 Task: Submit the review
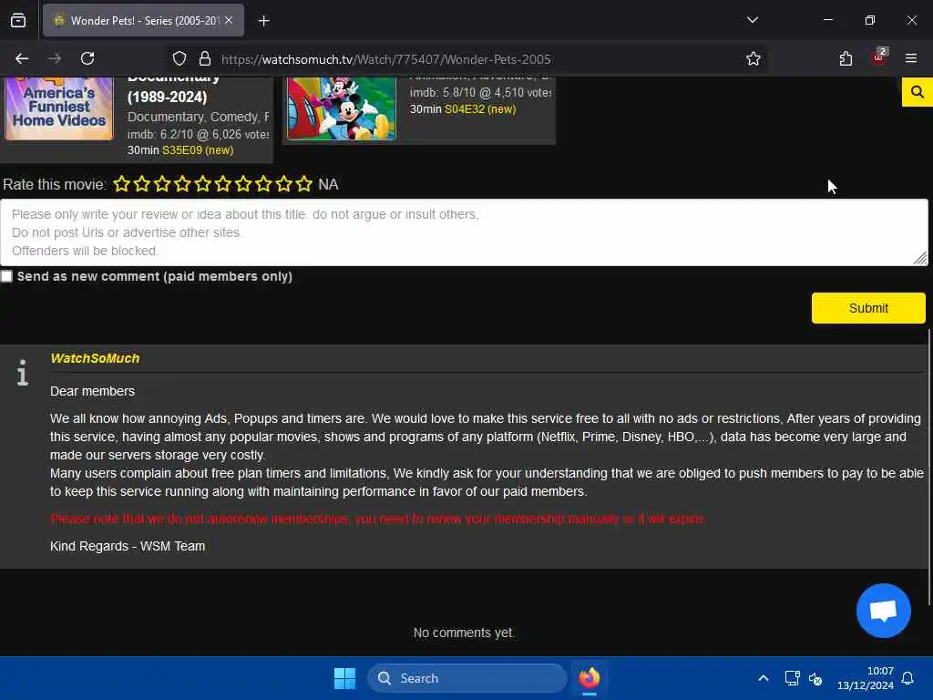[x=868, y=308]
